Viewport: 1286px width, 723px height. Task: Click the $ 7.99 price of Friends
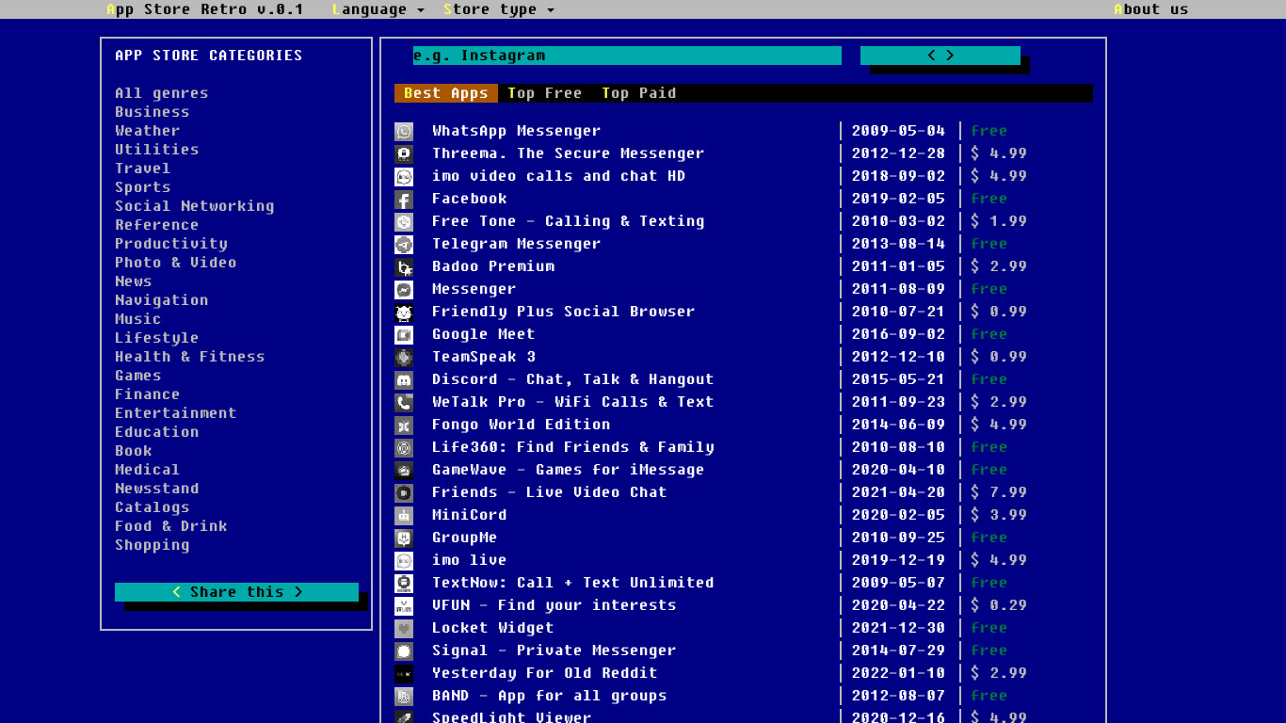pyautogui.click(x=999, y=492)
